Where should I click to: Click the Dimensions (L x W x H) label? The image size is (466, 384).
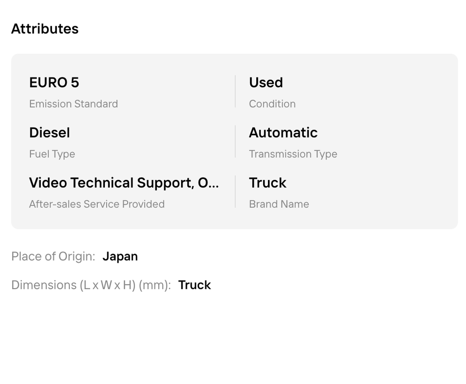tap(91, 285)
